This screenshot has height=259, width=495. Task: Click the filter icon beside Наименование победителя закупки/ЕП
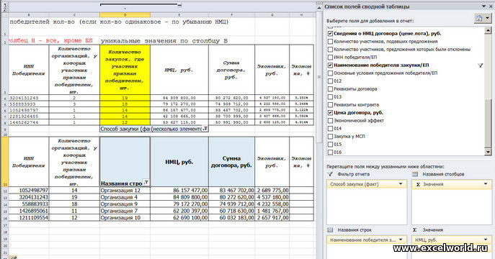480,65
